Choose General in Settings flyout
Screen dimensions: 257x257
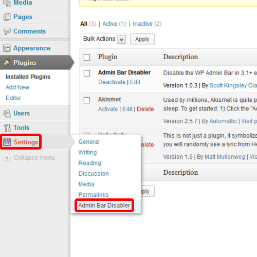(89, 142)
